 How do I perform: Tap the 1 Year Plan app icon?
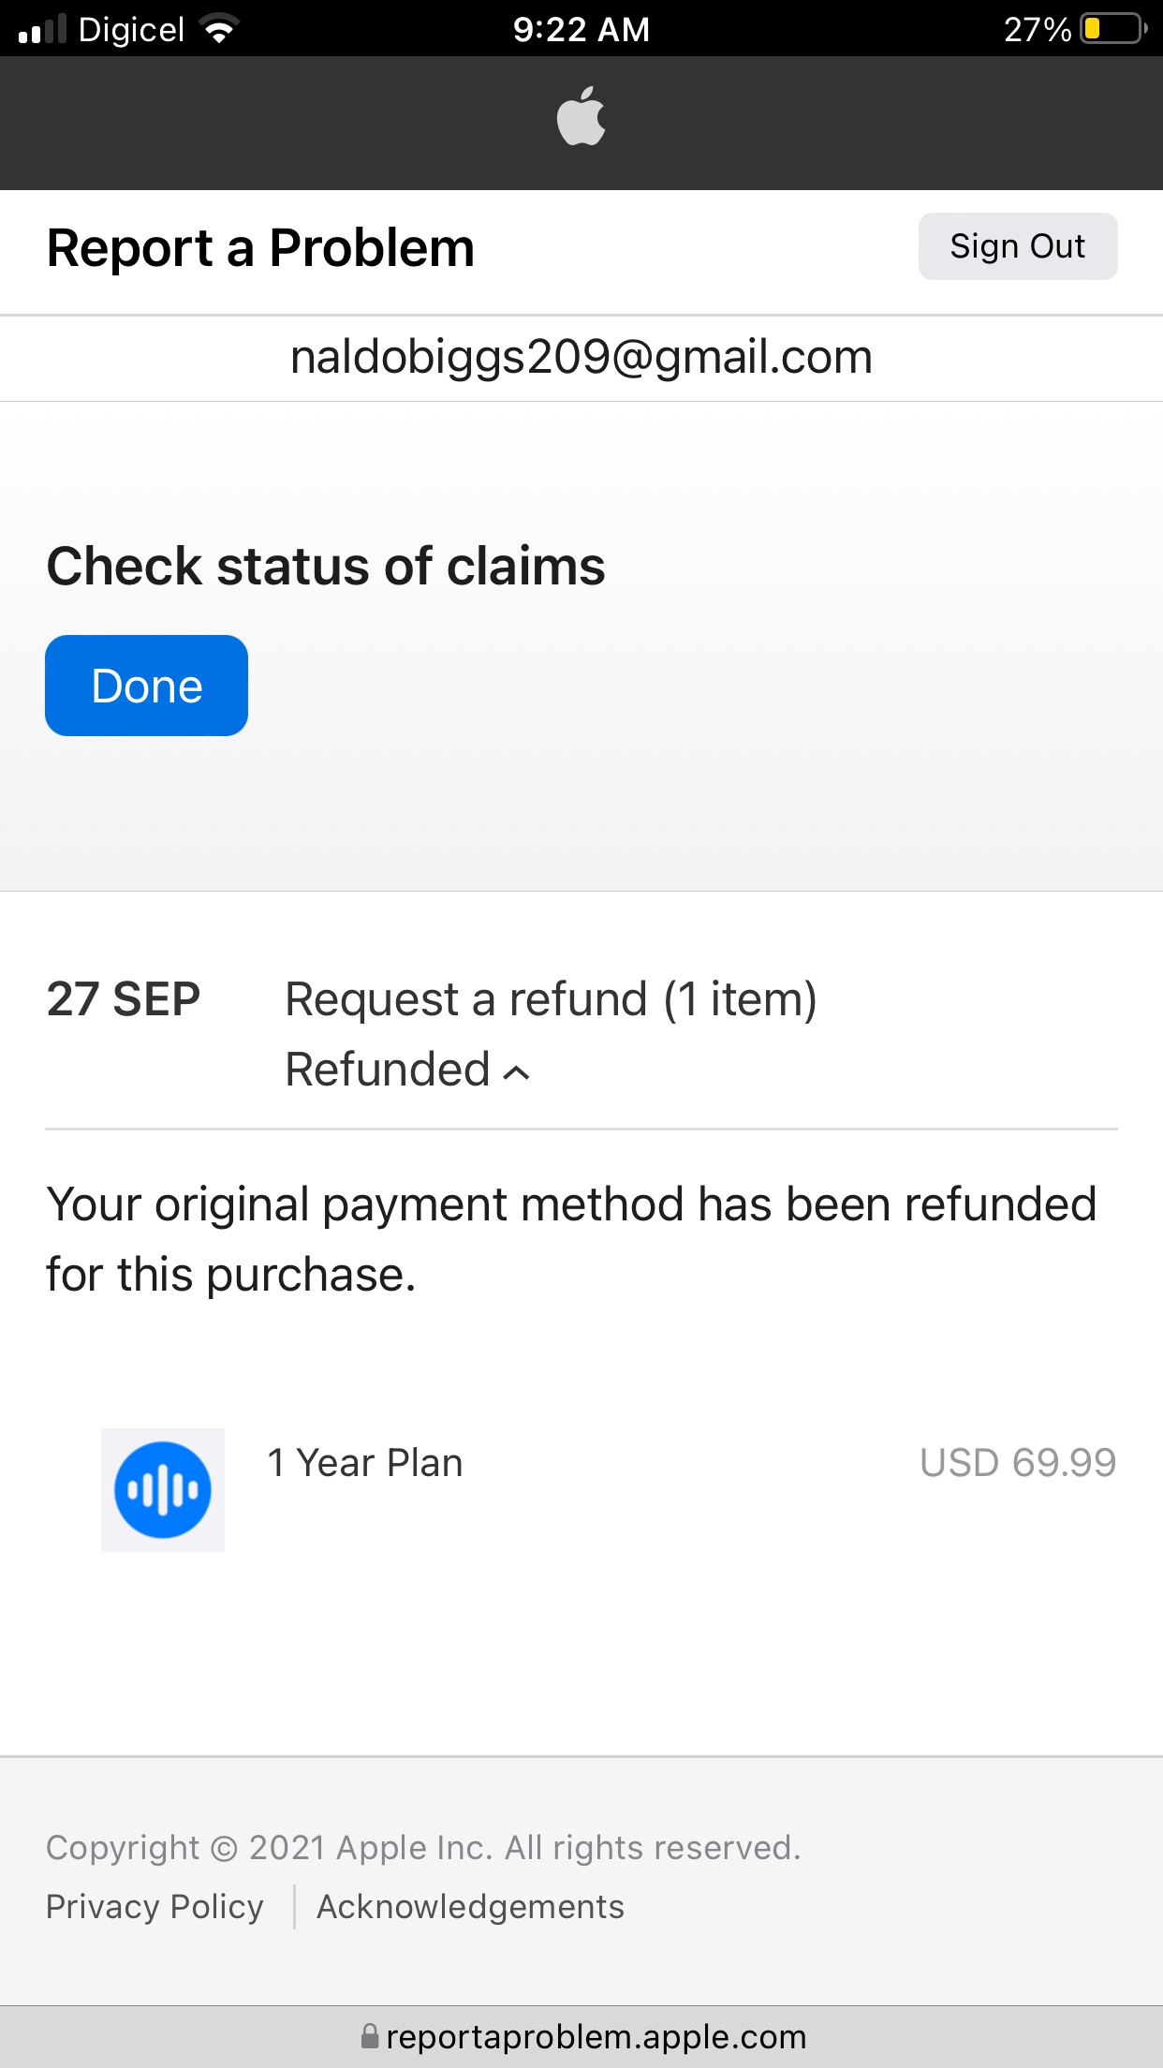tap(163, 1489)
